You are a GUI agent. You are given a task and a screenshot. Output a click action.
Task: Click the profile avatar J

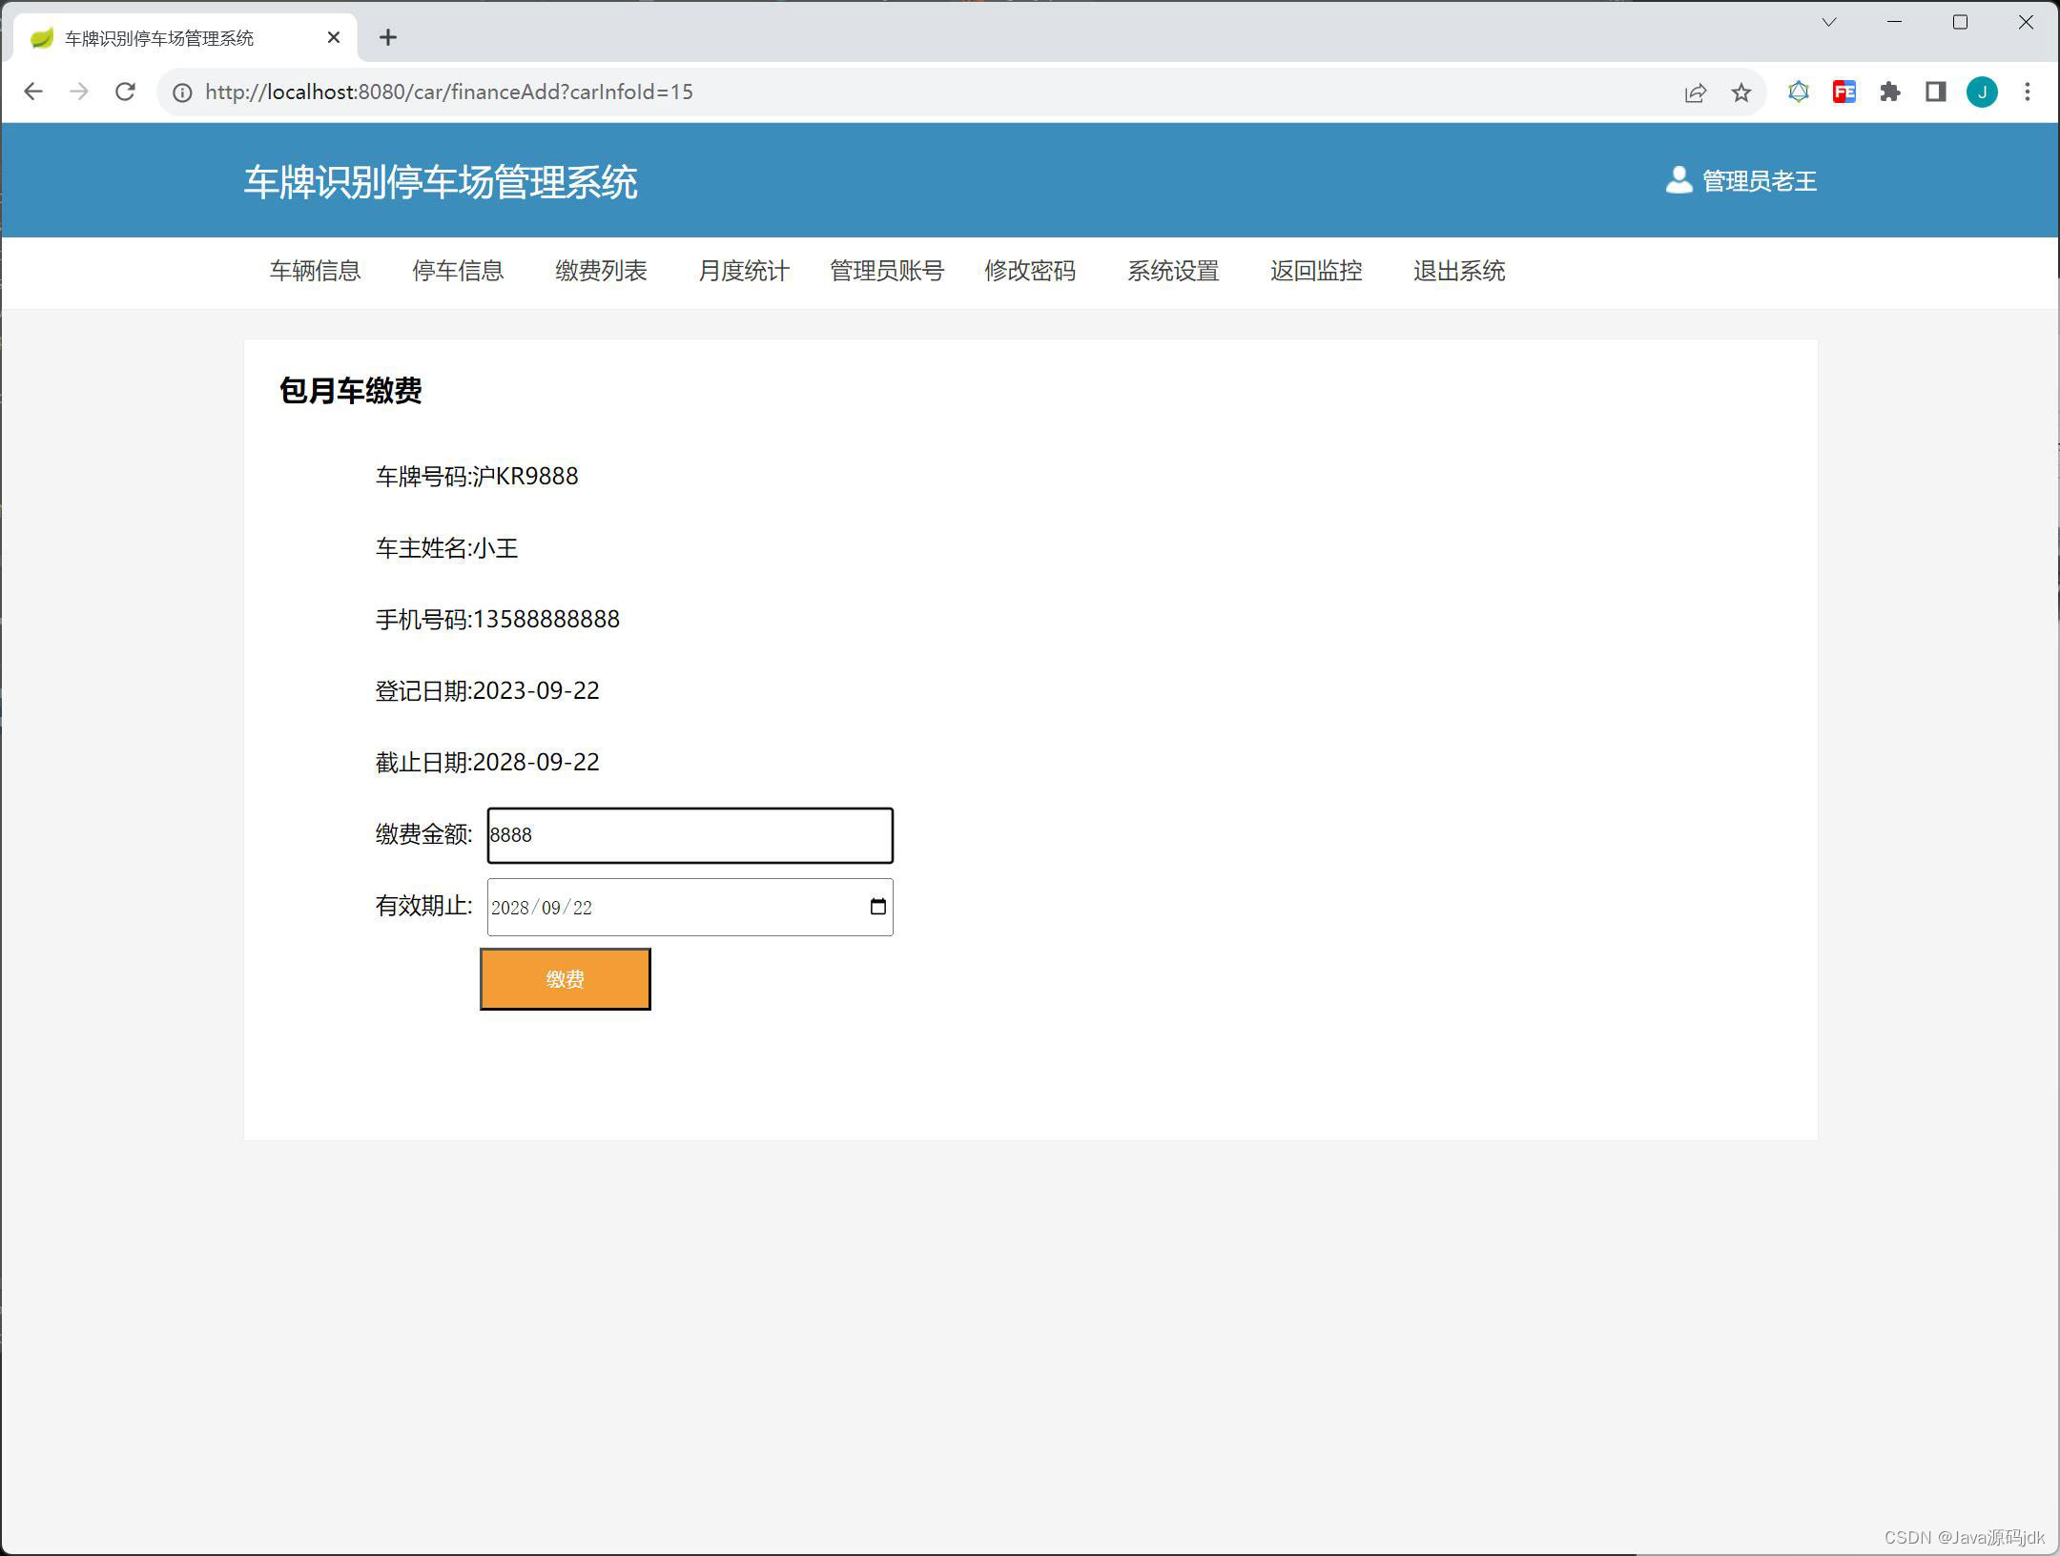(1982, 92)
